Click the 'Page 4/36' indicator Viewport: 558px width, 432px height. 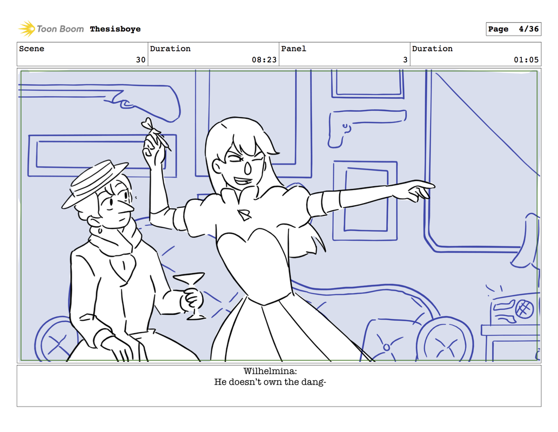[514, 29]
